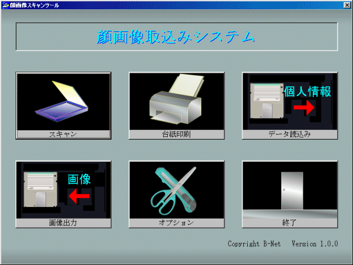Click the application icon in title bar
353x265 pixels.
point(5,4)
